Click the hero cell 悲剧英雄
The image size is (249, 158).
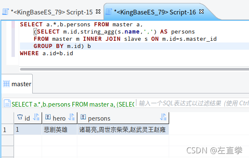(60, 130)
